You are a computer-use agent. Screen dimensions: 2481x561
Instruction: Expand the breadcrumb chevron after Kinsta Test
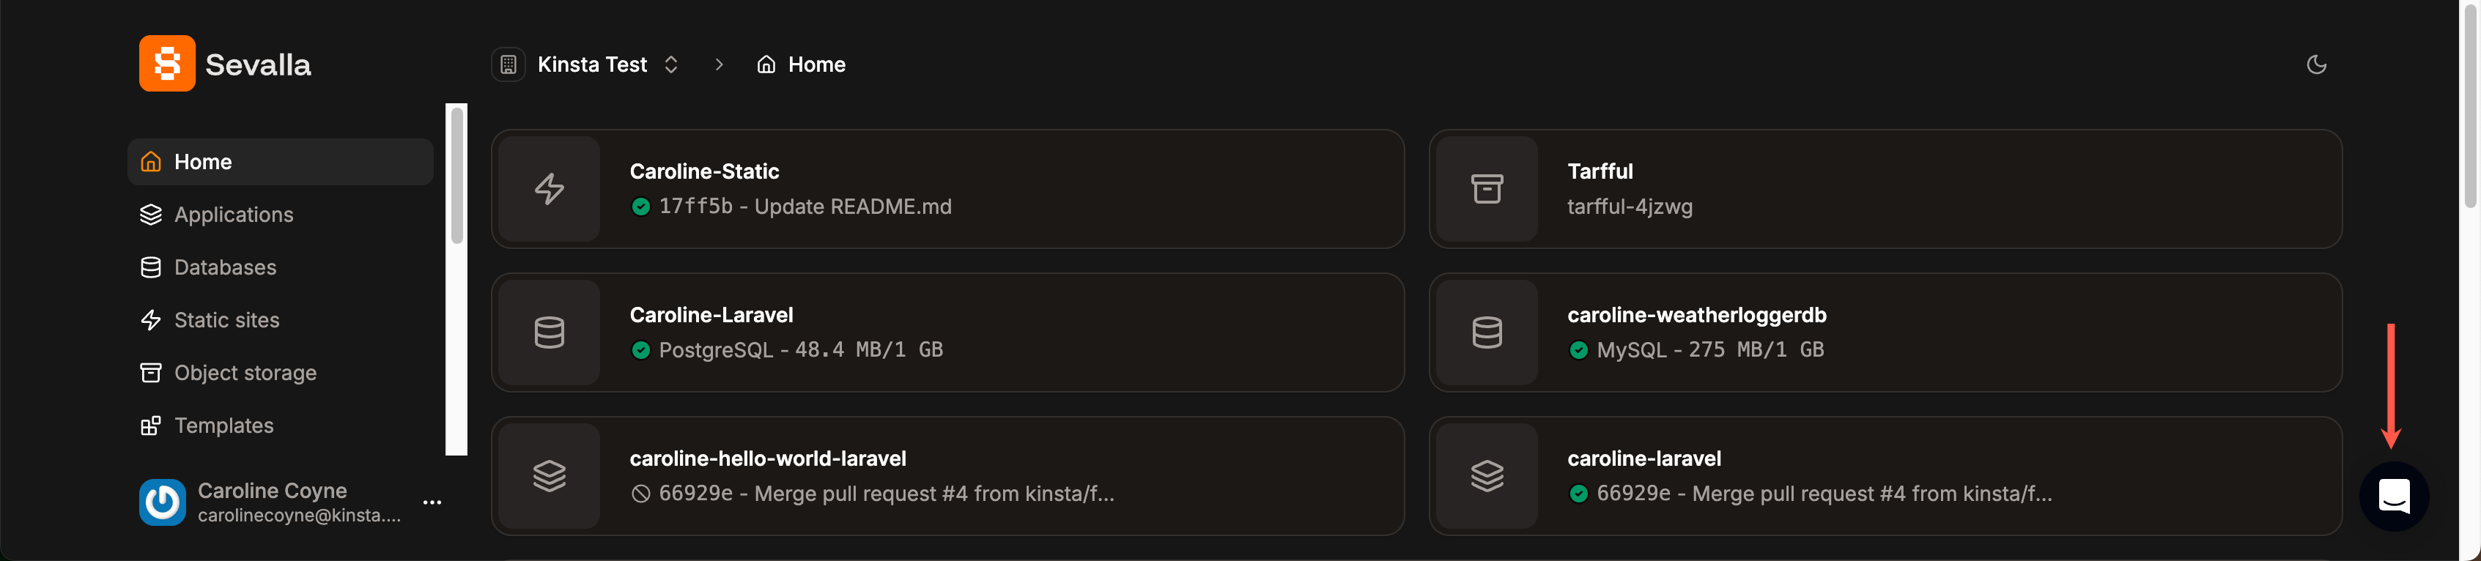click(x=671, y=64)
